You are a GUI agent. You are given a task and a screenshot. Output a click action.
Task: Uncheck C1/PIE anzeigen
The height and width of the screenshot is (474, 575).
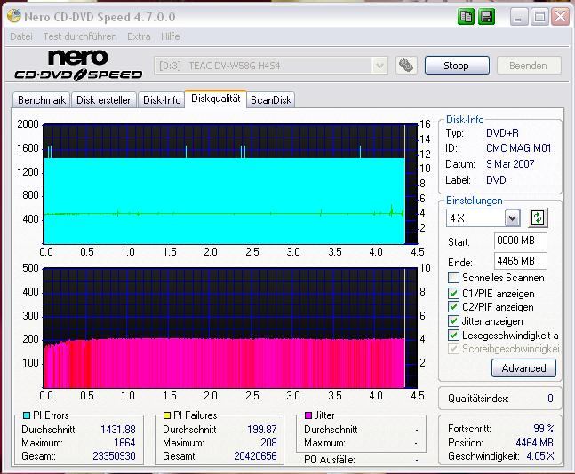click(x=453, y=293)
